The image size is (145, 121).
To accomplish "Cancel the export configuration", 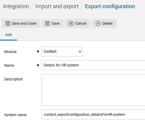I will pos(78,23).
